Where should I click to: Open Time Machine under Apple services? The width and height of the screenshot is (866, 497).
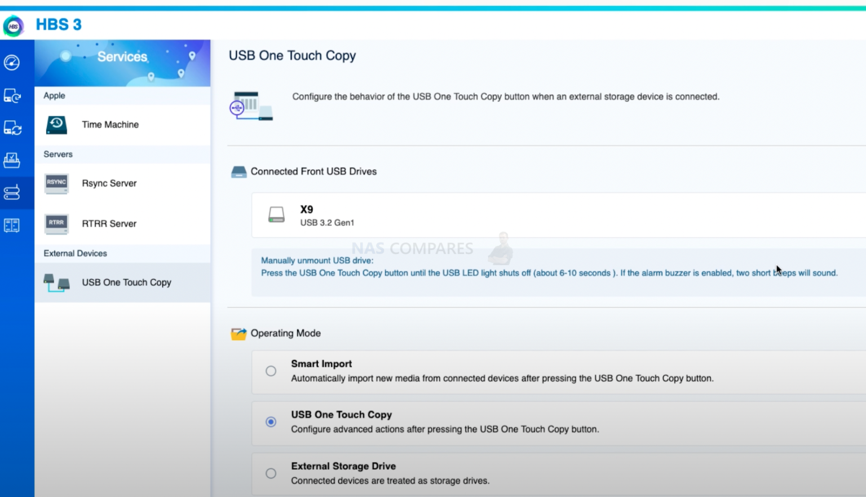(x=110, y=125)
